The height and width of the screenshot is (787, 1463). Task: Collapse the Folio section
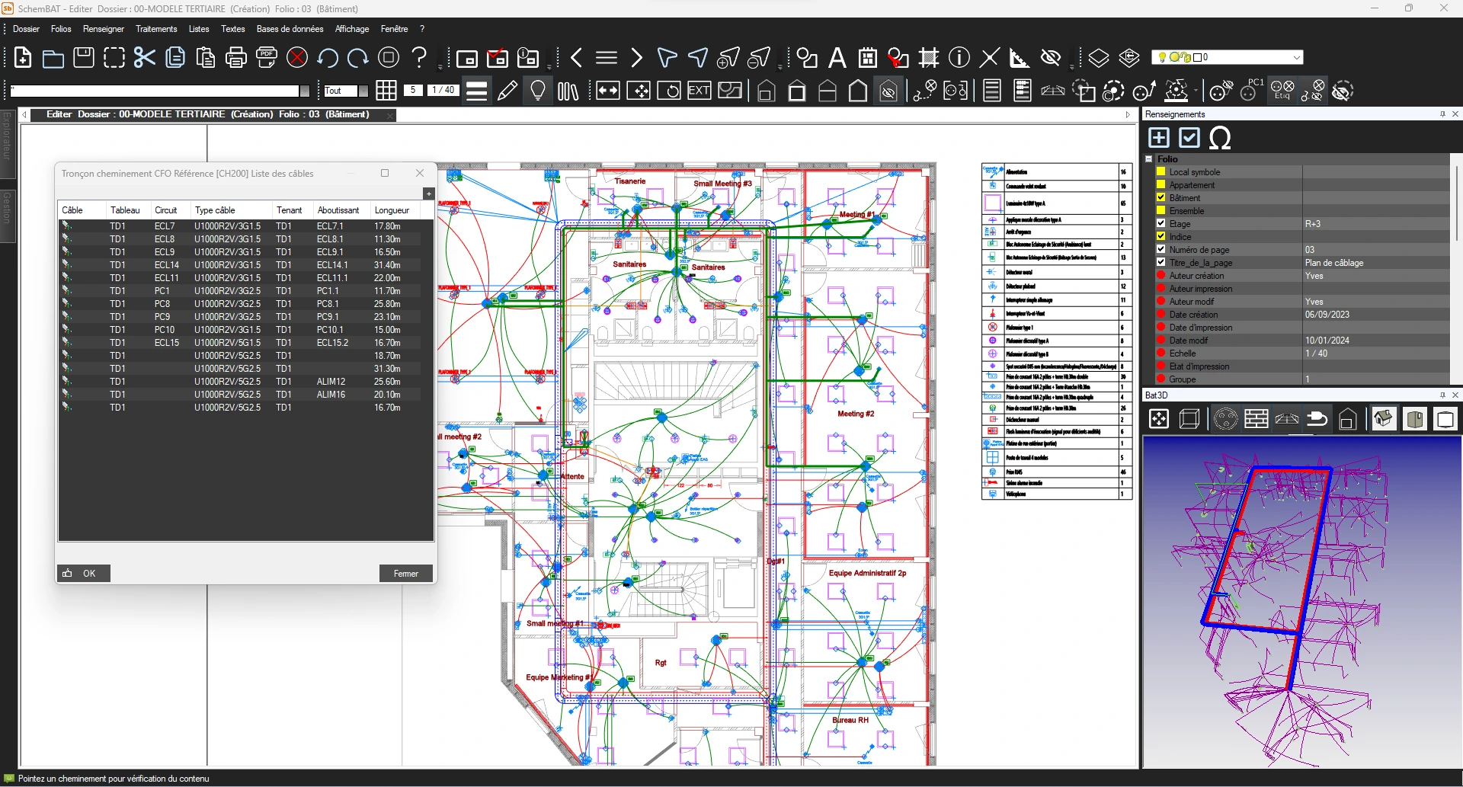click(1149, 159)
